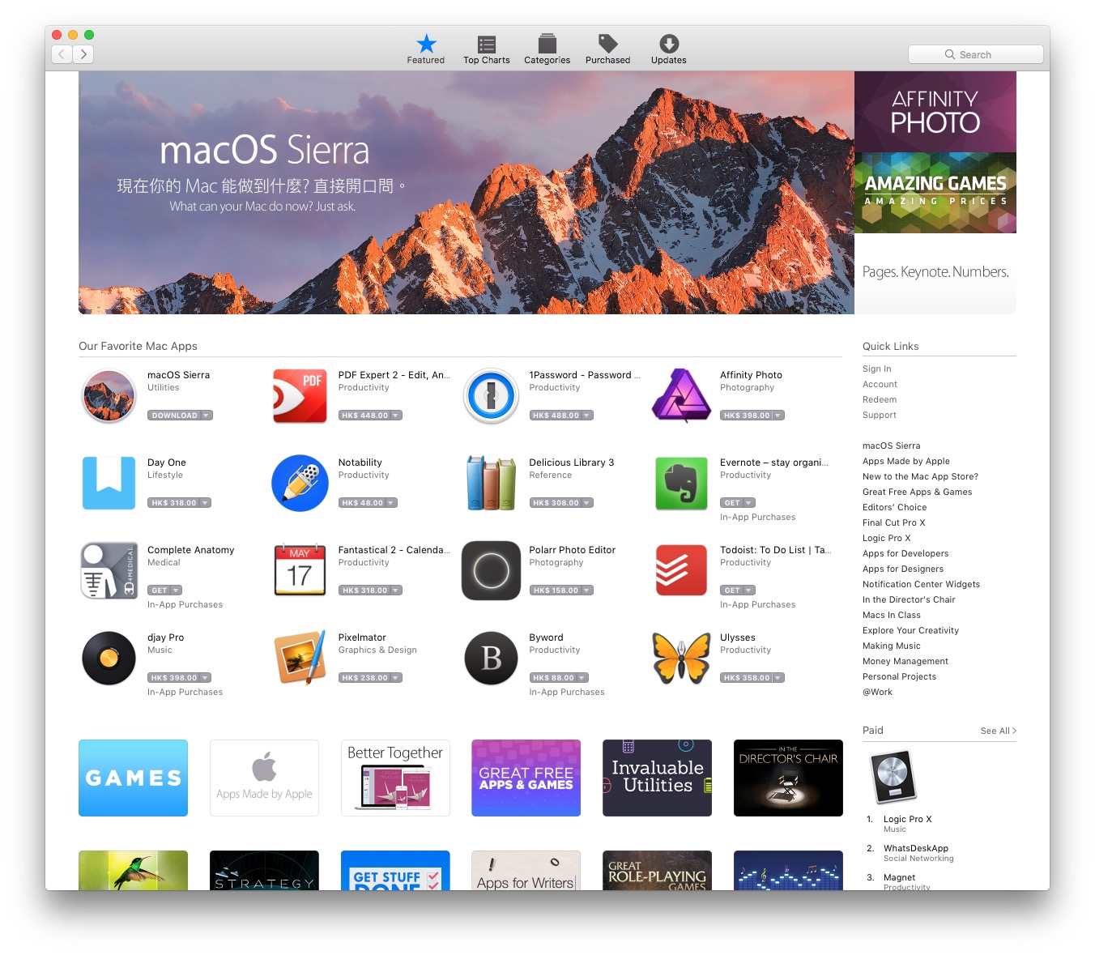This screenshot has height=955, width=1095.
Task: Open the Final Cut Pro X quick link
Action: tap(894, 522)
